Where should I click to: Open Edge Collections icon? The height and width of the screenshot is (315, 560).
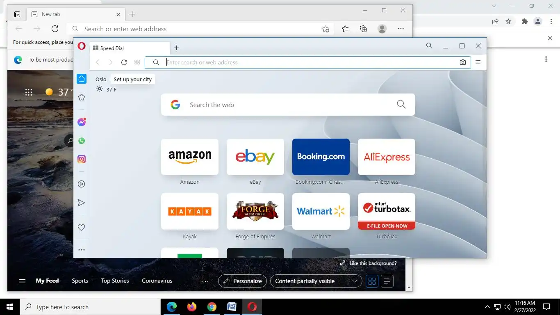pos(363,29)
